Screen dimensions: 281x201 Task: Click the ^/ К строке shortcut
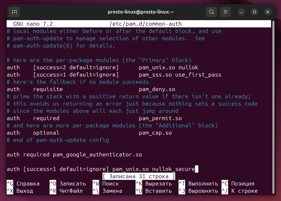click(240, 191)
